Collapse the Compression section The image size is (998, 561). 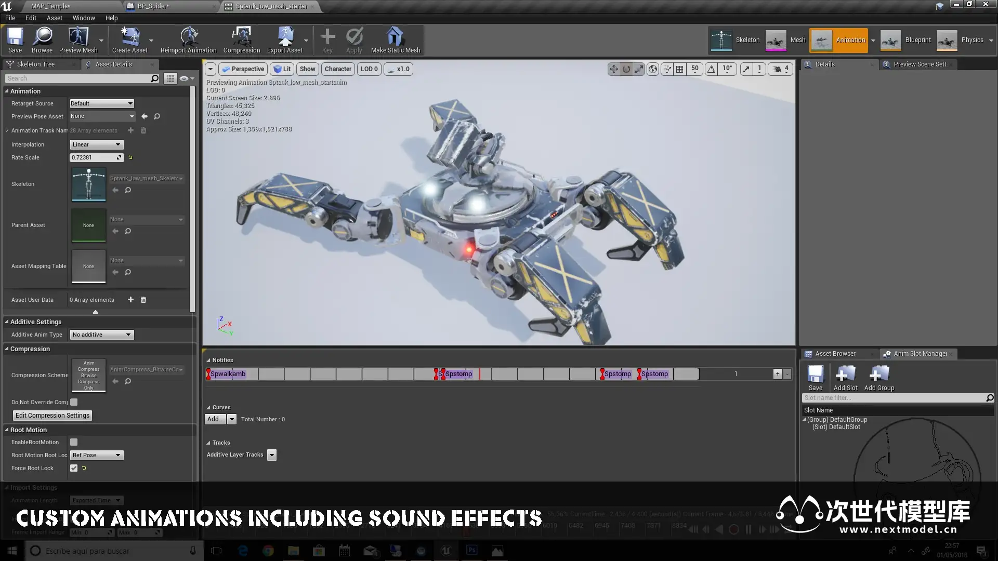pos(7,349)
